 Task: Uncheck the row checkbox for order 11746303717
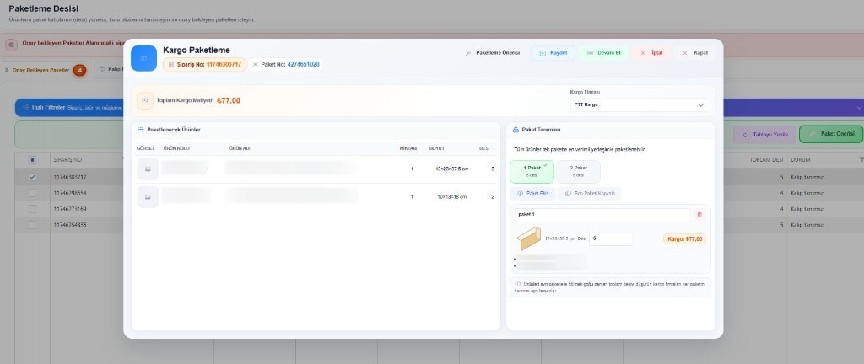pyautogui.click(x=32, y=177)
